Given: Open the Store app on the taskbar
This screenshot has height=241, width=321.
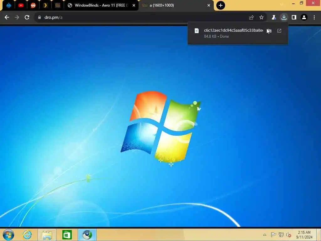Looking at the screenshot, I should coord(67,235).
